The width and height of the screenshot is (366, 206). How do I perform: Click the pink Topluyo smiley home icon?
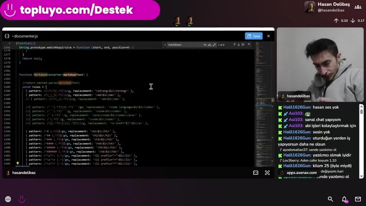tap(22, 199)
